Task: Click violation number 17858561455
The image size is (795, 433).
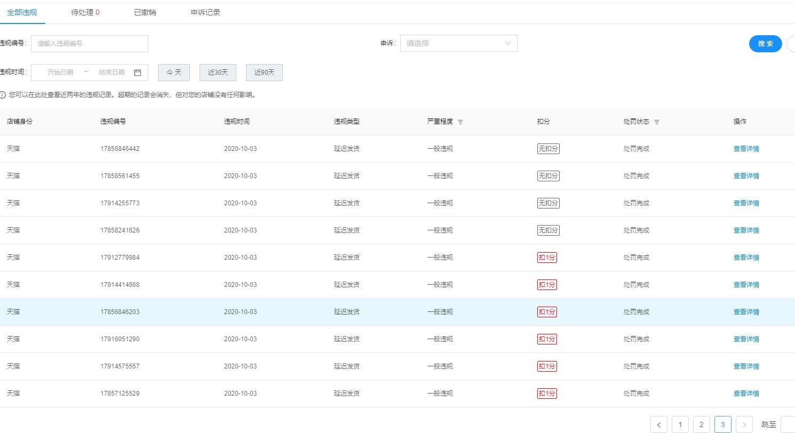Action: coord(120,176)
